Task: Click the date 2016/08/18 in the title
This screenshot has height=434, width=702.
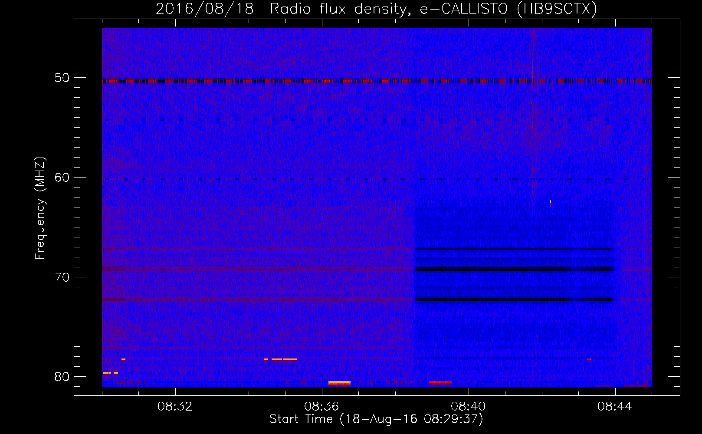Action: [204, 9]
